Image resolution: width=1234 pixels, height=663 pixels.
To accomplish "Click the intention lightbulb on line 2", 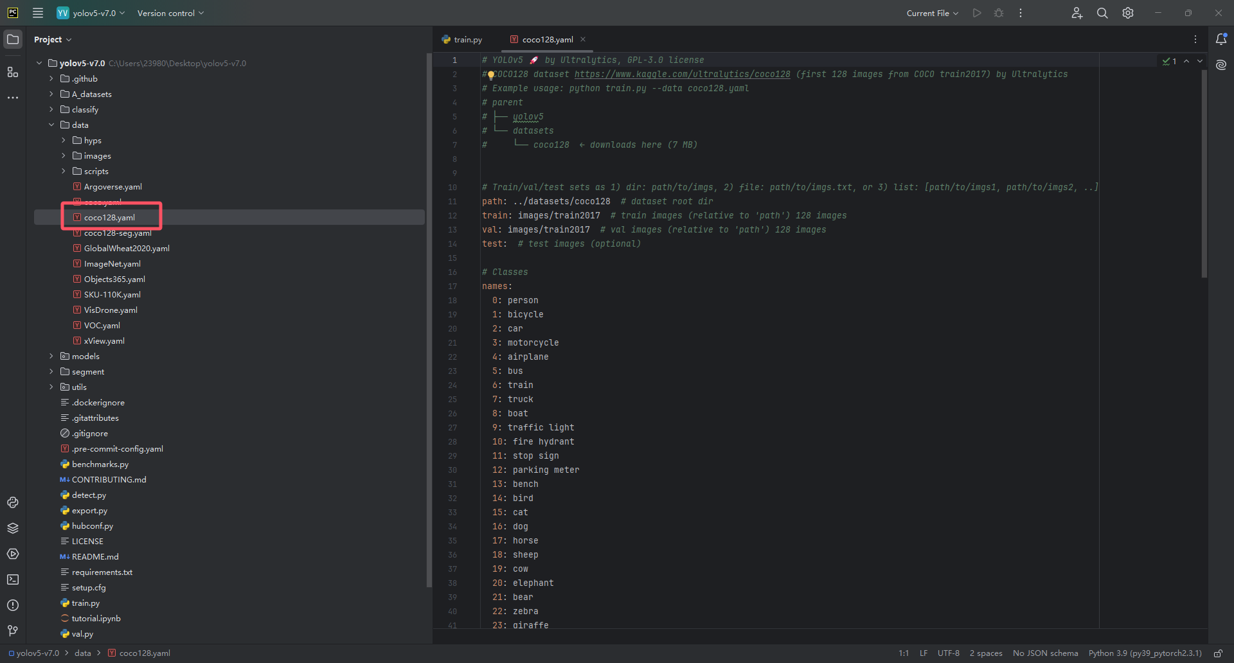I will (491, 75).
